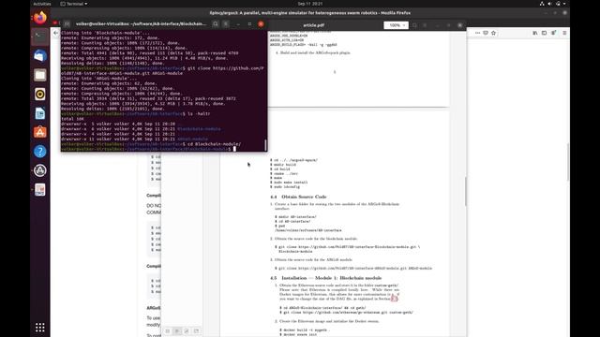Click the '4.4 Obtain Source Code' heading
Viewport: 600px width, 337px height.
[298, 197]
